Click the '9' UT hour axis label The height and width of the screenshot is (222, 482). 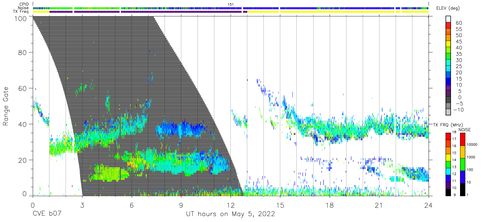pos(181,205)
